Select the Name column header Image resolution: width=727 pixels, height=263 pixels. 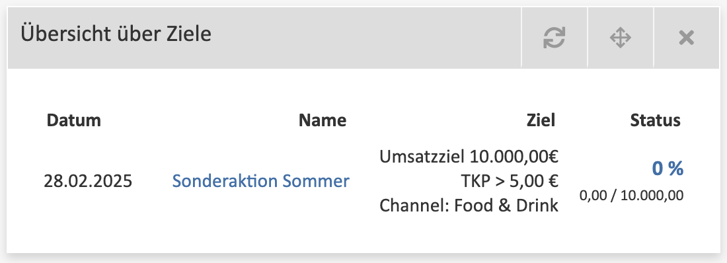coord(323,120)
